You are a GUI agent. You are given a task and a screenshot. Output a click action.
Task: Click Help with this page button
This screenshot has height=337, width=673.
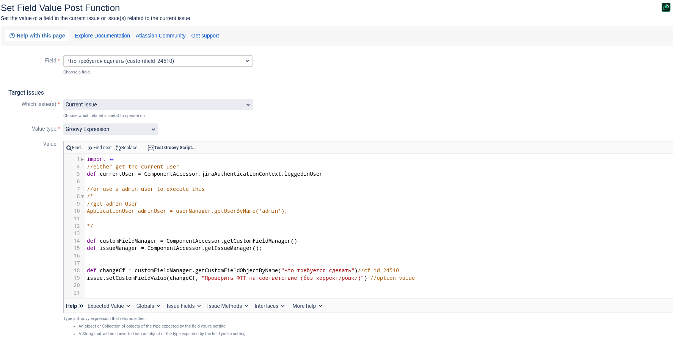pyautogui.click(x=37, y=36)
